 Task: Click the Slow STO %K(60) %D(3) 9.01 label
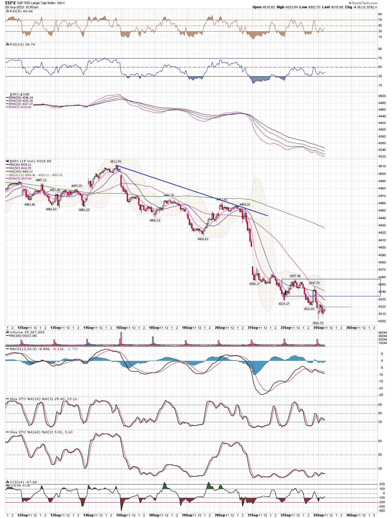[x=36, y=432]
